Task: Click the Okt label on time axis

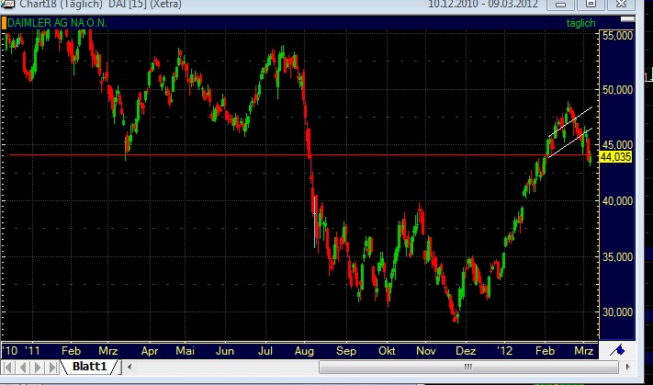Action: point(387,351)
